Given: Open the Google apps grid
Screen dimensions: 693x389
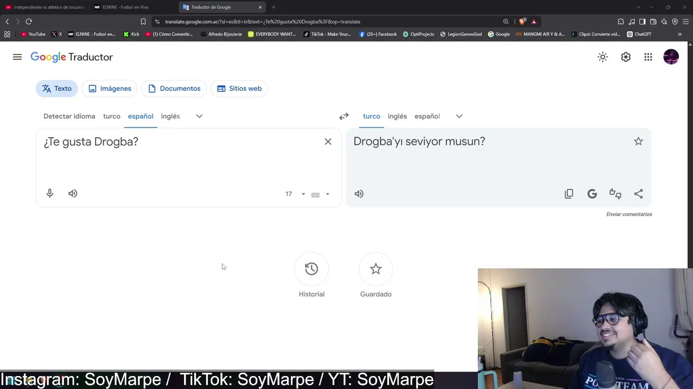Looking at the screenshot, I should (x=648, y=57).
